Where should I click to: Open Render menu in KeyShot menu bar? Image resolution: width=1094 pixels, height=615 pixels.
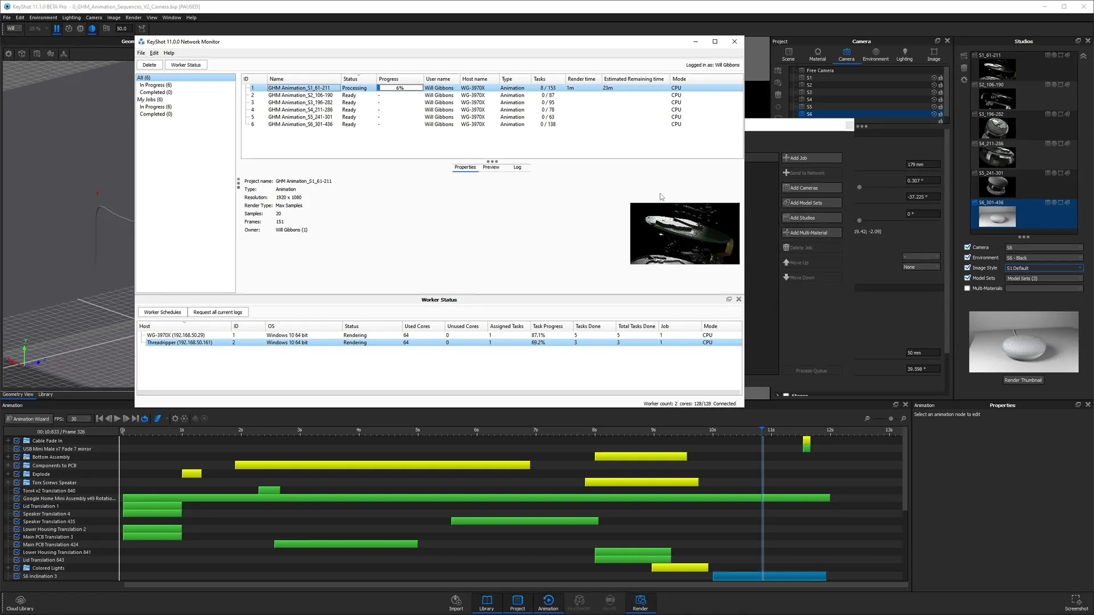(x=133, y=18)
